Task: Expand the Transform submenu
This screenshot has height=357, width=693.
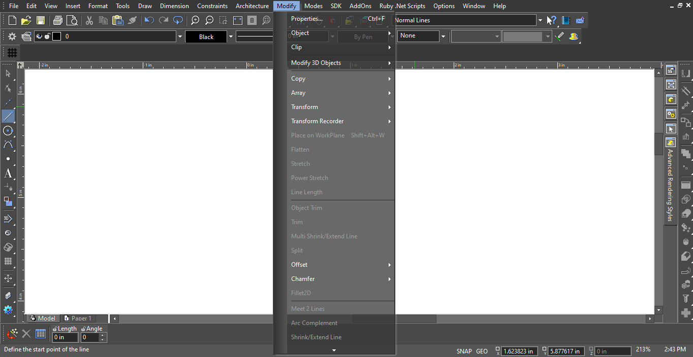Action: click(x=341, y=107)
